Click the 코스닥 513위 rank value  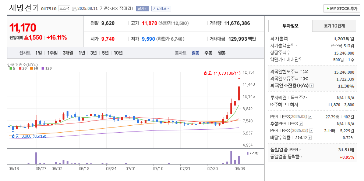point(342,46)
